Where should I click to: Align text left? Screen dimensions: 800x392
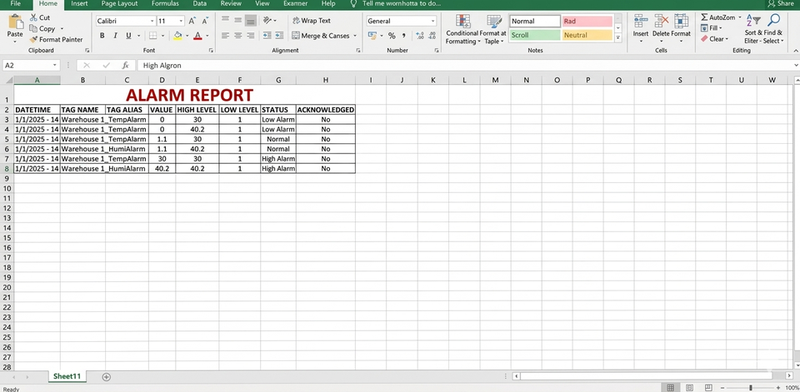coord(225,36)
